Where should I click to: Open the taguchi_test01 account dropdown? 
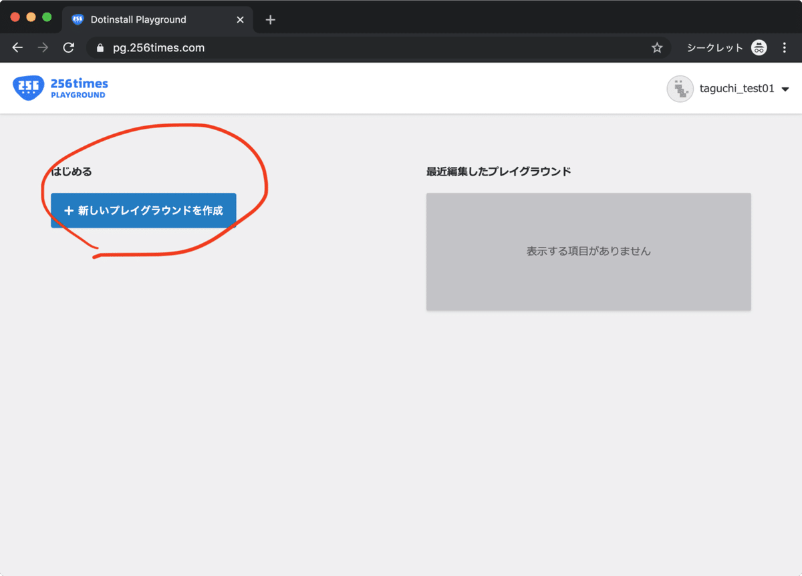[x=786, y=89]
